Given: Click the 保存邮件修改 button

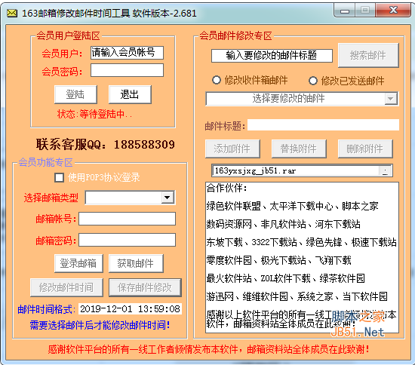Looking at the screenshot, I should click(x=145, y=287).
